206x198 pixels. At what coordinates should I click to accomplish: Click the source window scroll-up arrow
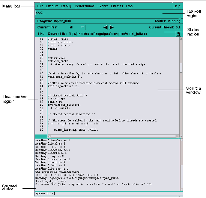coord(181,38)
